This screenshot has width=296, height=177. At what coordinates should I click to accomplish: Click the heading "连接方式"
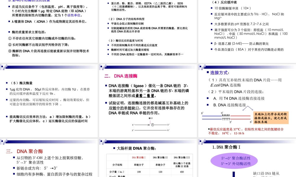pos(218,73)
